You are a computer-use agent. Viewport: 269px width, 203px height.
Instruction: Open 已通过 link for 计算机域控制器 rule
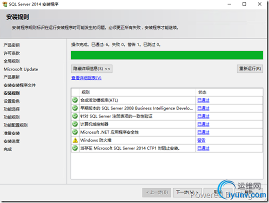pyautogui.click(x=203, y=124)
